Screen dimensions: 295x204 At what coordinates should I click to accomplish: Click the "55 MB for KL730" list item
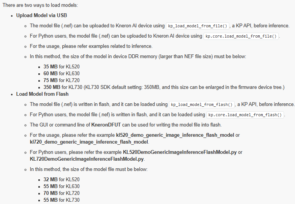click(62, 200)
